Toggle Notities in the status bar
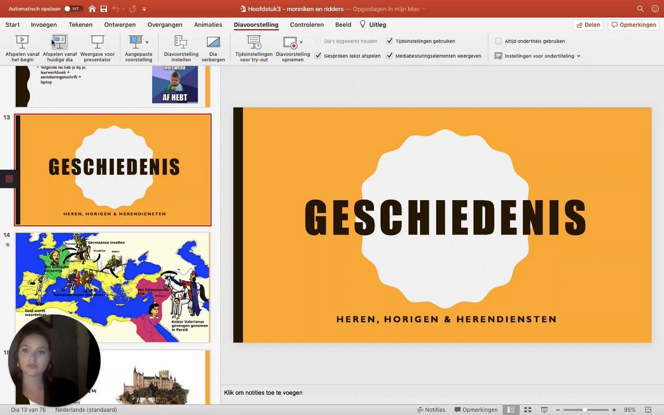 pos(431,410)
